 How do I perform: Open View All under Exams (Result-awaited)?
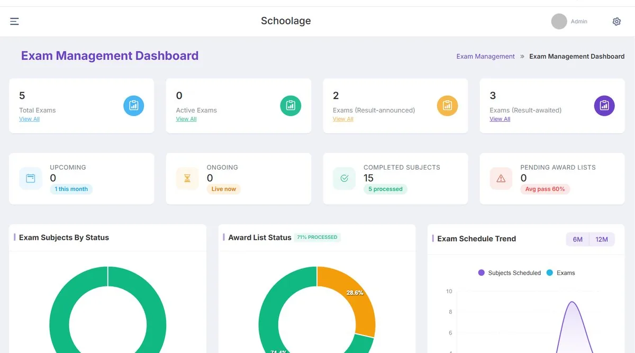pos(500,119)
